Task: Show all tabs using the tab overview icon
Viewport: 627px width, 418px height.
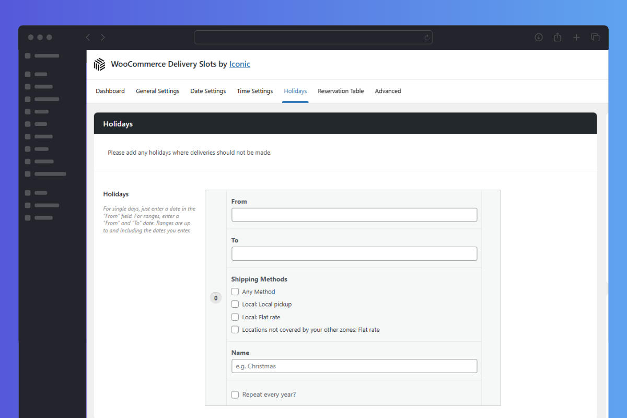Action: click(x=595, y=37)
